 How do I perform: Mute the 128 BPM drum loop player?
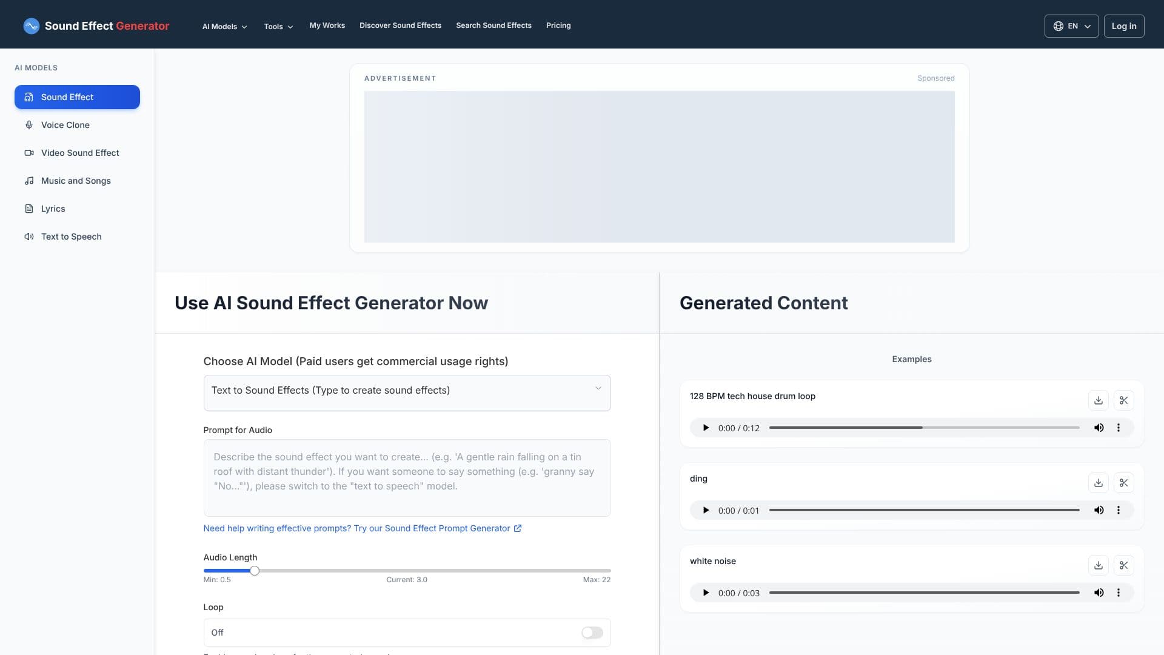point(1099,428)
